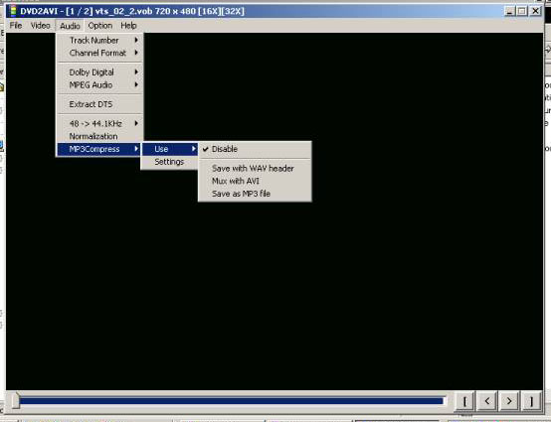Expand the Track Number submenu

click(x=99, y=41)
